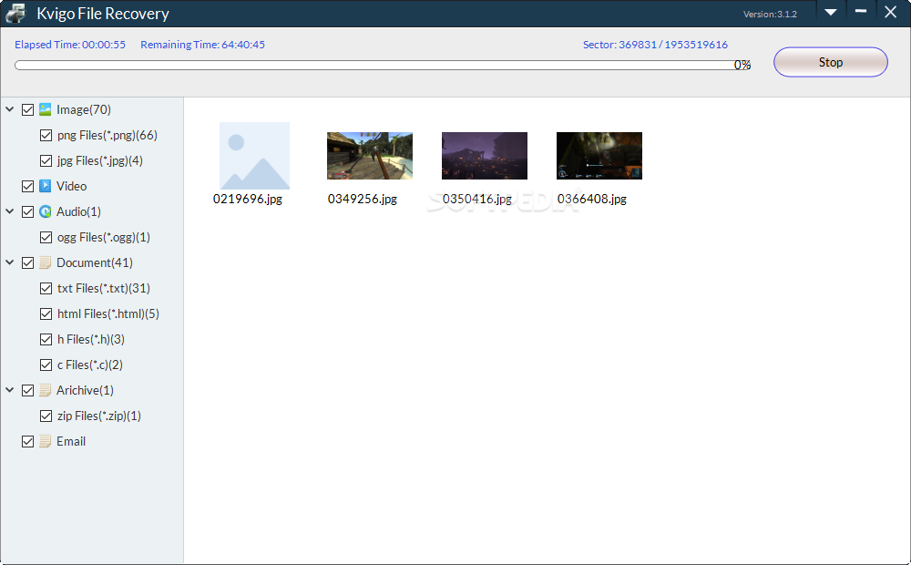Uncheck the Audio(1) checkbox
The height and width of the screenshot is (565, 911).
click(x=27, y=211)
